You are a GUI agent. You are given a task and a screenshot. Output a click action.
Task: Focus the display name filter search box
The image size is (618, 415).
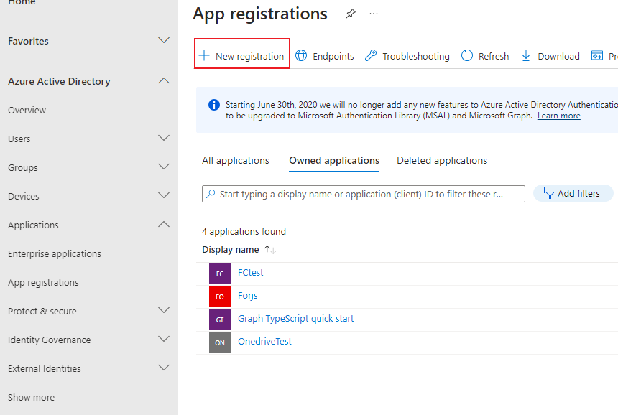point(364,194)
